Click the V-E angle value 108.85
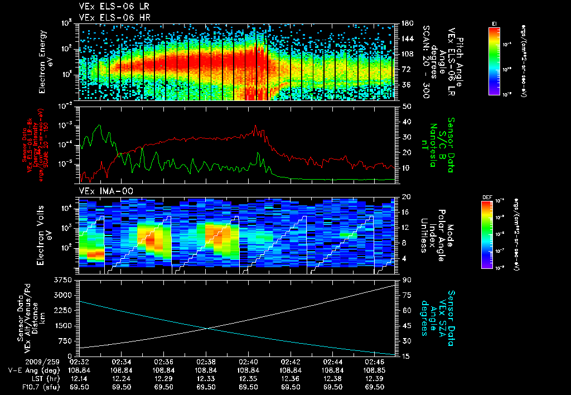The height and width of the screenshot is (395, 571). pyautogui.click(x=375, y=370)
